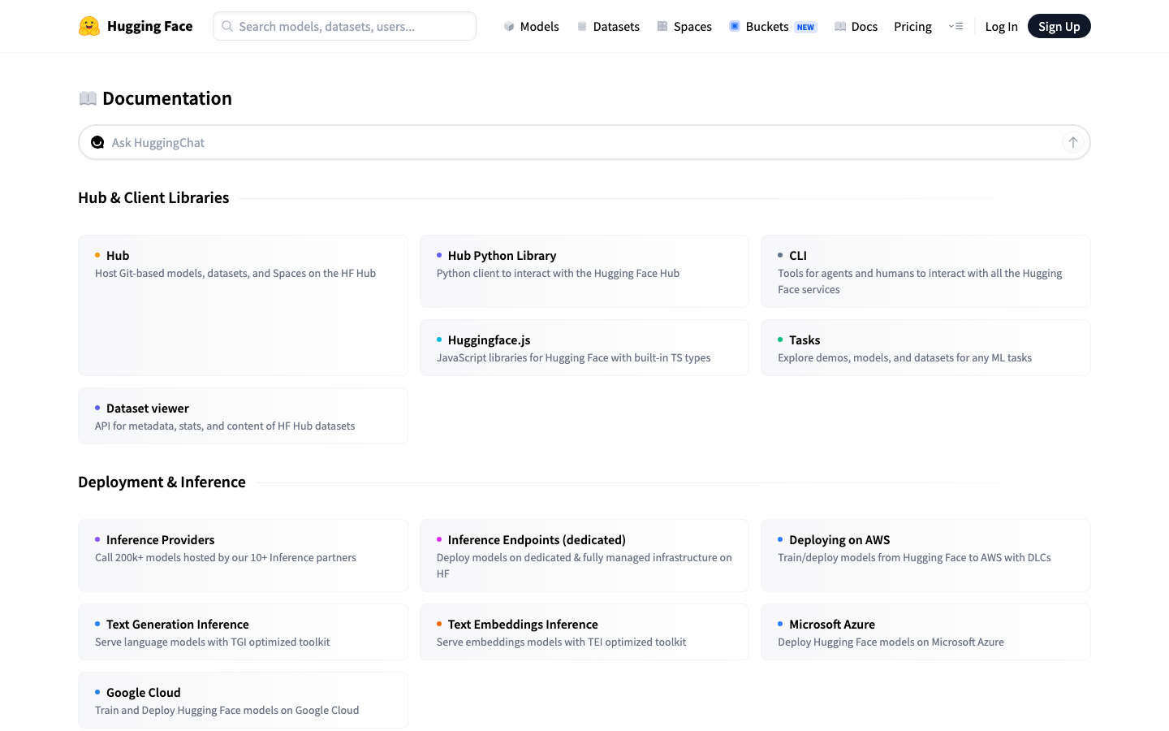Open the Tasks documentation card
The width and height of the screenshot is (1169, 731).
925,348
